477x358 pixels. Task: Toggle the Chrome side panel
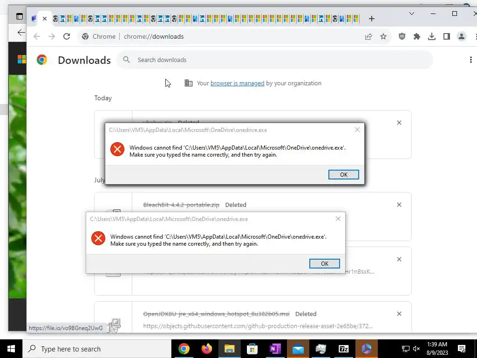pos(447,36)
